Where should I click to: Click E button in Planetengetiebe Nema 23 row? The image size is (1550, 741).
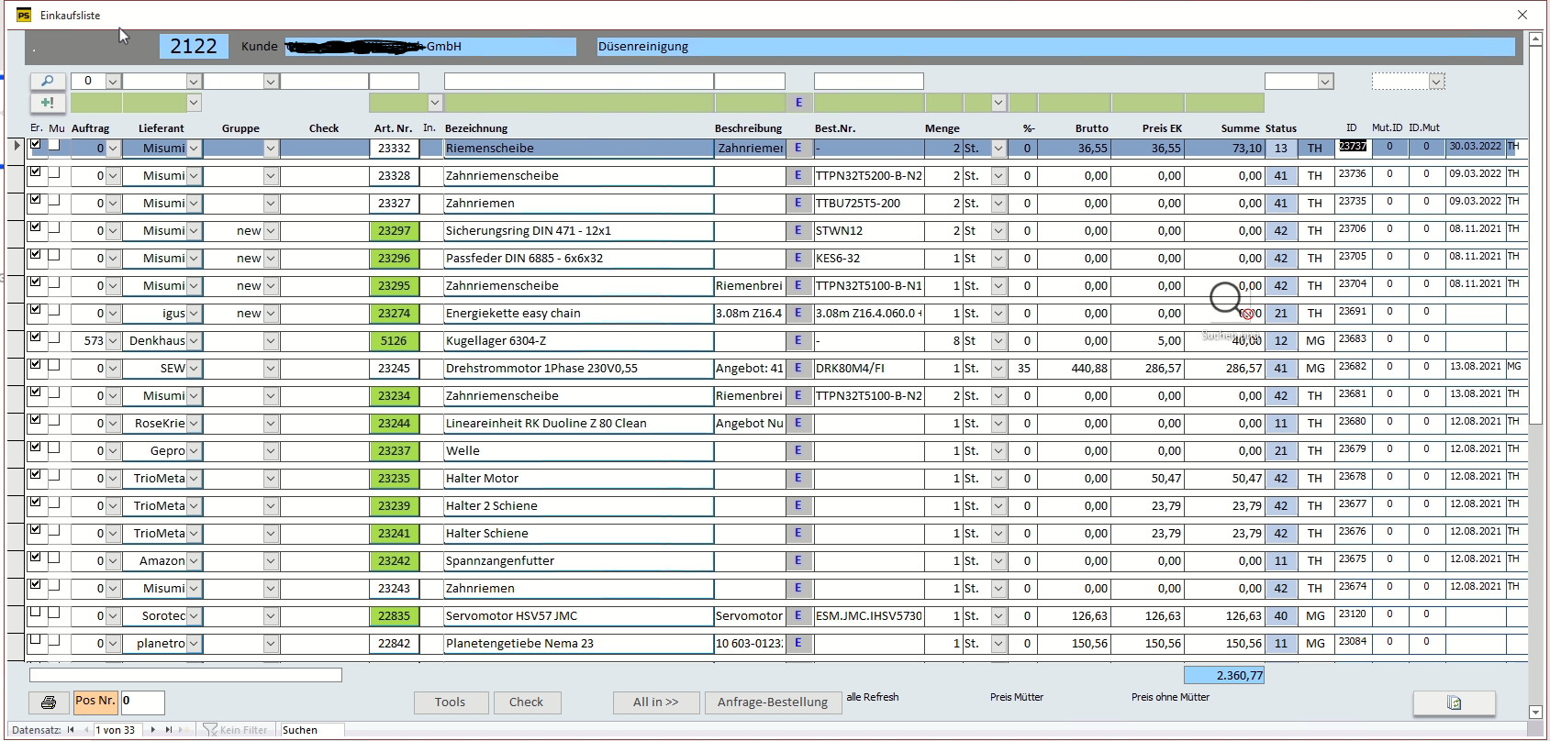[798, 643]
